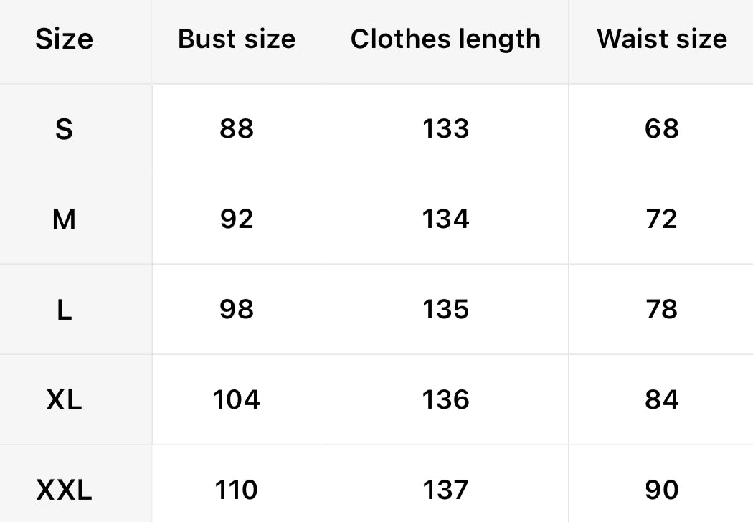This screenshot has height=522, width=753.
Task: Select the XL size row label
Action: (x=64, y=399)
